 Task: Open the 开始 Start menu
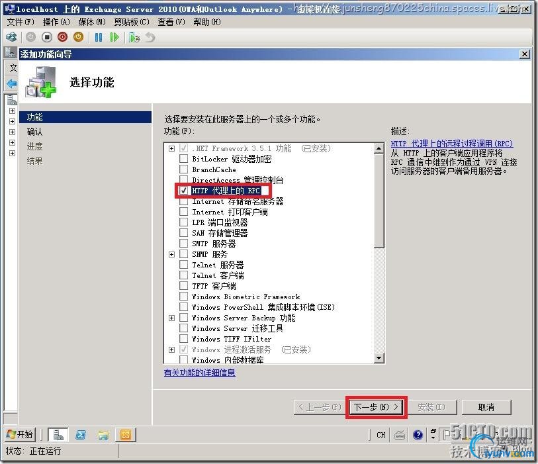tap(20, 435)
